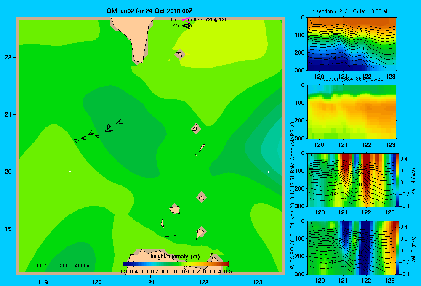Click the 's section (33.4..35.4) lat=20' title
The width and height of the screenshot is (421, 286).
[x=351, y=79]
